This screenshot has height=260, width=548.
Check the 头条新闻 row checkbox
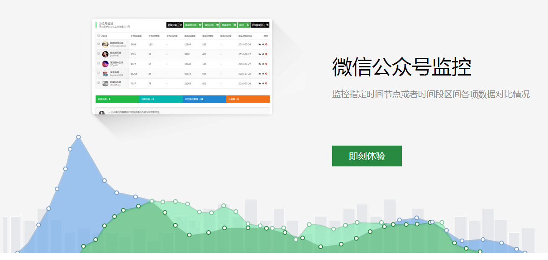[x=99, y=73]
